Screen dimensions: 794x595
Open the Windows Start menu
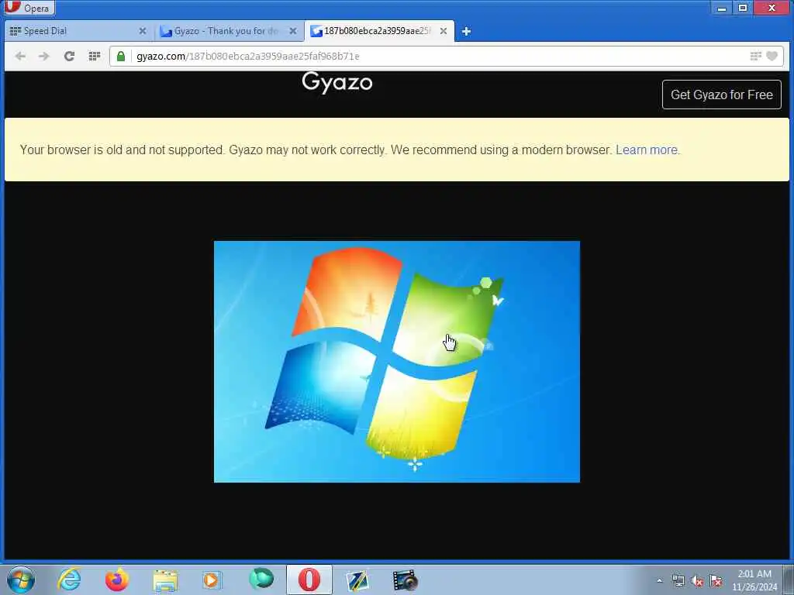click(x=21, y=580)
